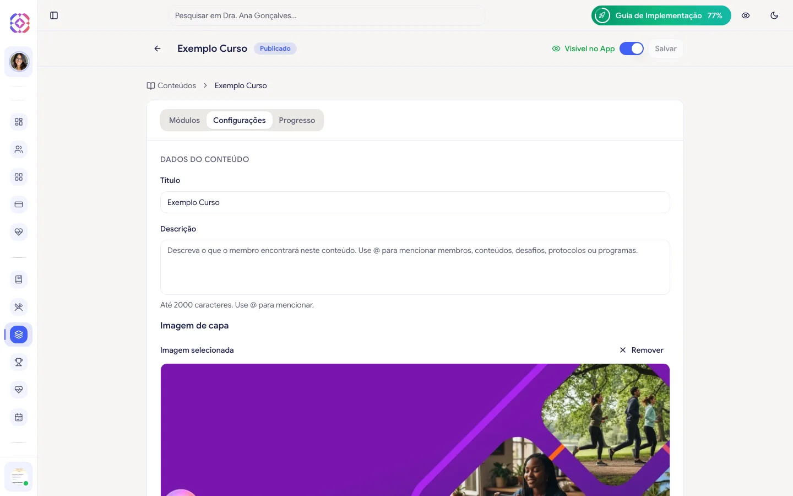Go to Conteúdos breadcrumb link
The height and width of the screenshot is (496, 793).
click(171, 85)
